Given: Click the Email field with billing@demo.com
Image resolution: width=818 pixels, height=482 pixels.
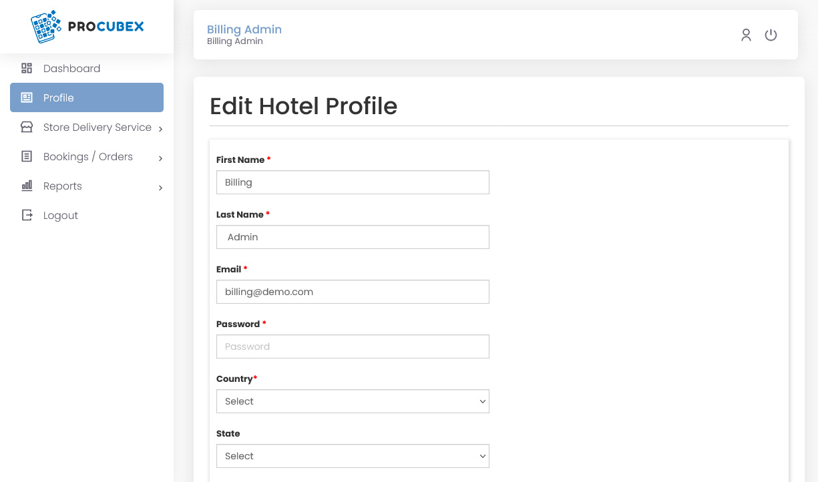Looking at the screenshot, I should 353,292.
